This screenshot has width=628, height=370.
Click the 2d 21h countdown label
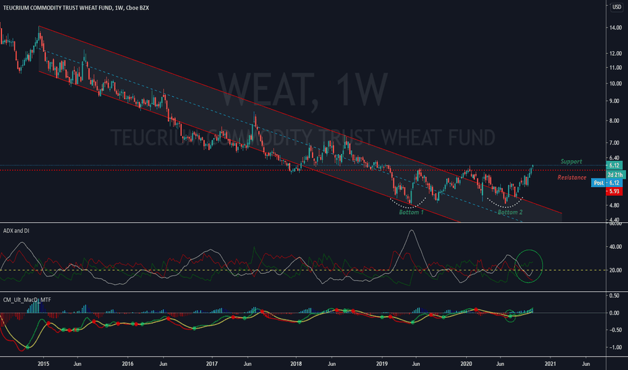click(x=616, y=175)
